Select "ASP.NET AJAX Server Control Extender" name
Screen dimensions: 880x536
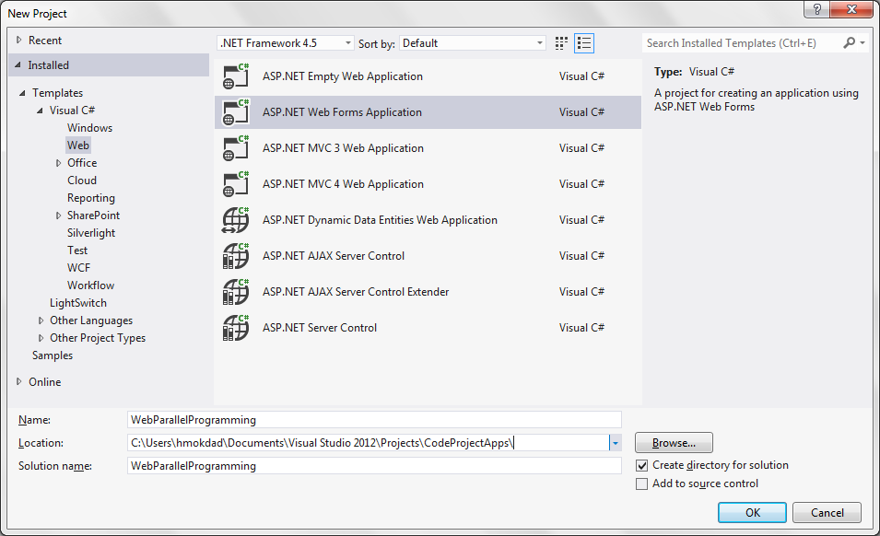(x=356, y=292)
